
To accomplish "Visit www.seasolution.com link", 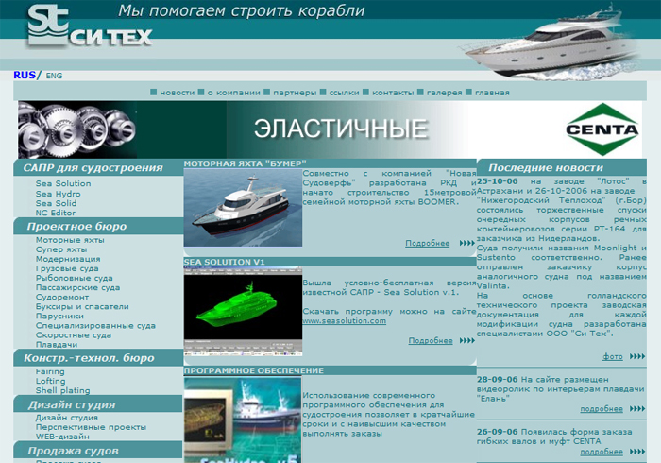I will click(x=345, y=321).
